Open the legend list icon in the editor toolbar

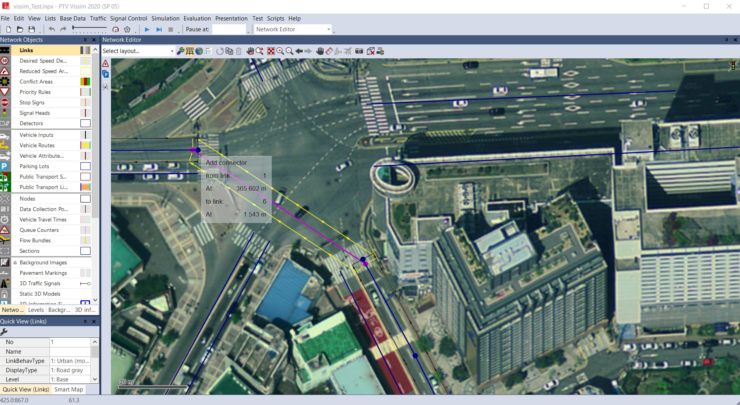pyautogui.click(x=208, y=51)
